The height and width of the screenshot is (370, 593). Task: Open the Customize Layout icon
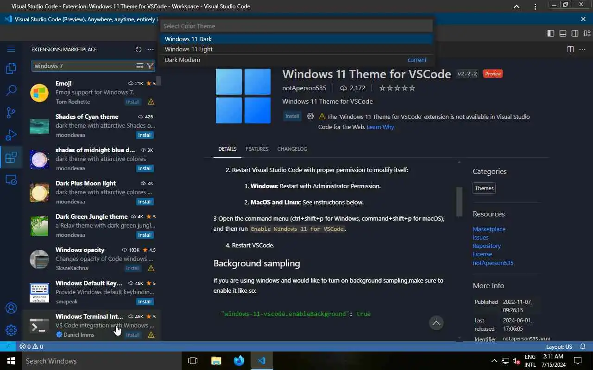pos(587,33)
